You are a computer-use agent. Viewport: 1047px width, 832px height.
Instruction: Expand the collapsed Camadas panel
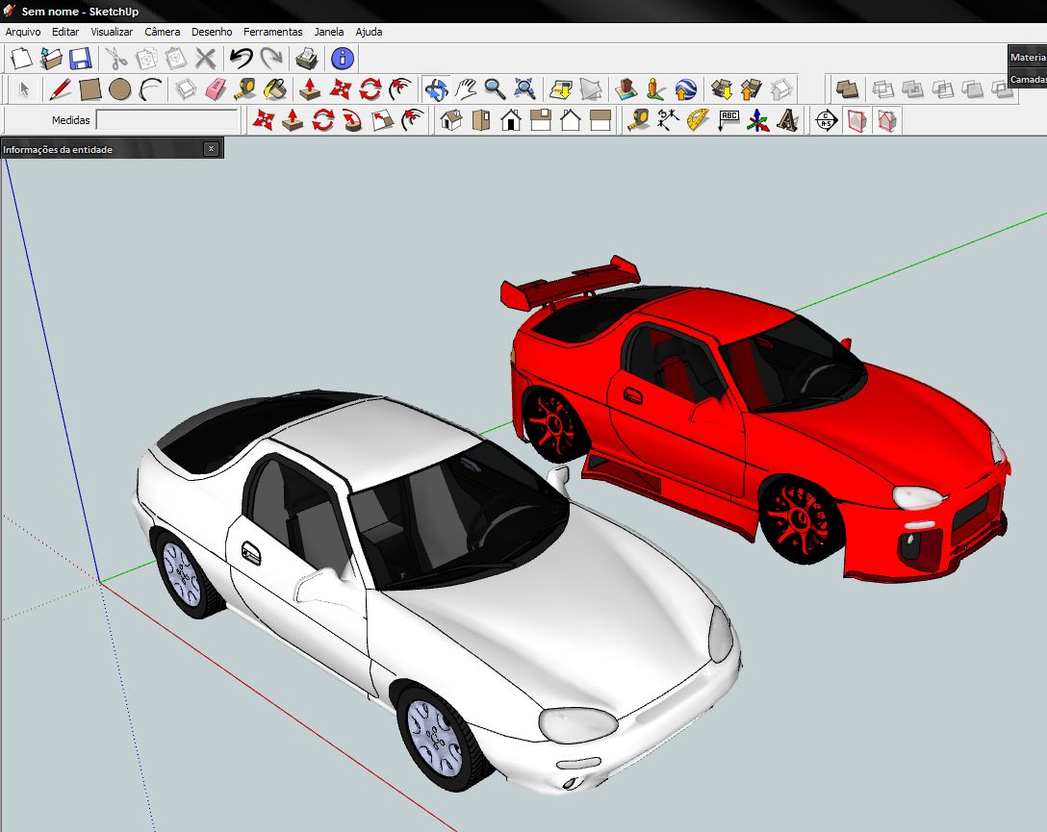coord(1028,79)
